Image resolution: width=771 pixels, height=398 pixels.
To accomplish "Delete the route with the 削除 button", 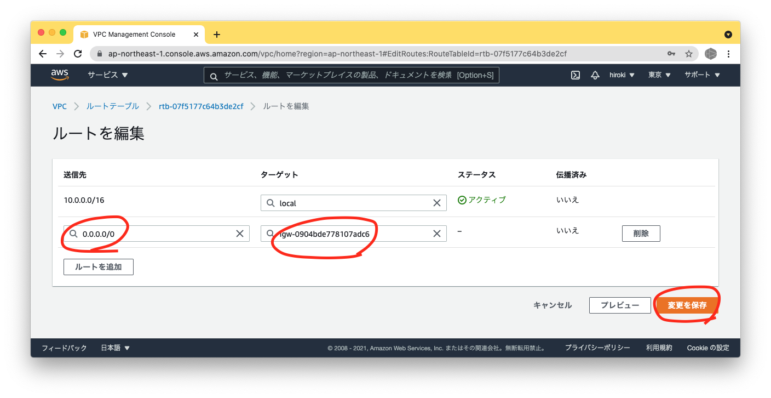I will coord(641,233).
